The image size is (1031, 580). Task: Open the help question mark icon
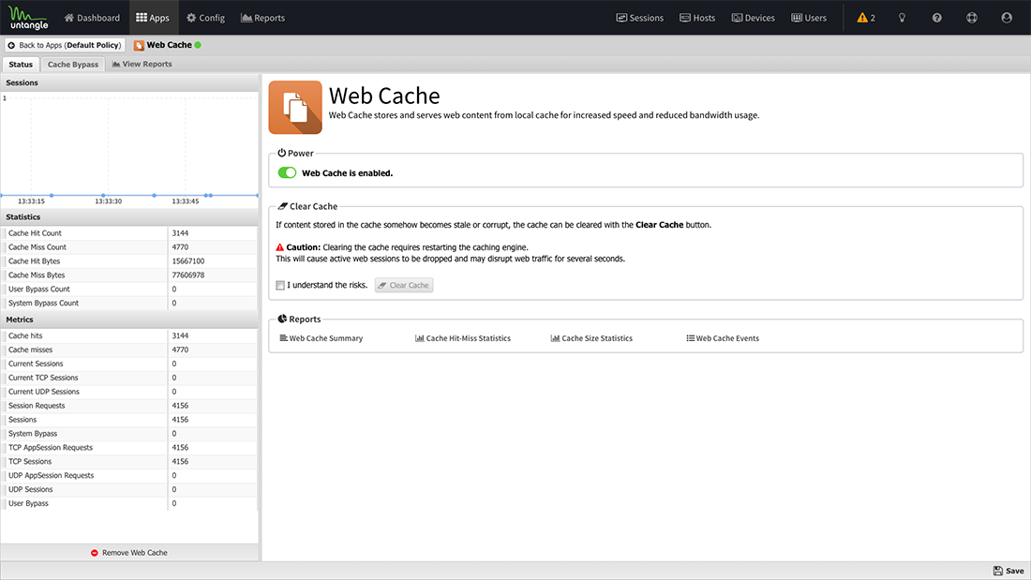[937, 18]
